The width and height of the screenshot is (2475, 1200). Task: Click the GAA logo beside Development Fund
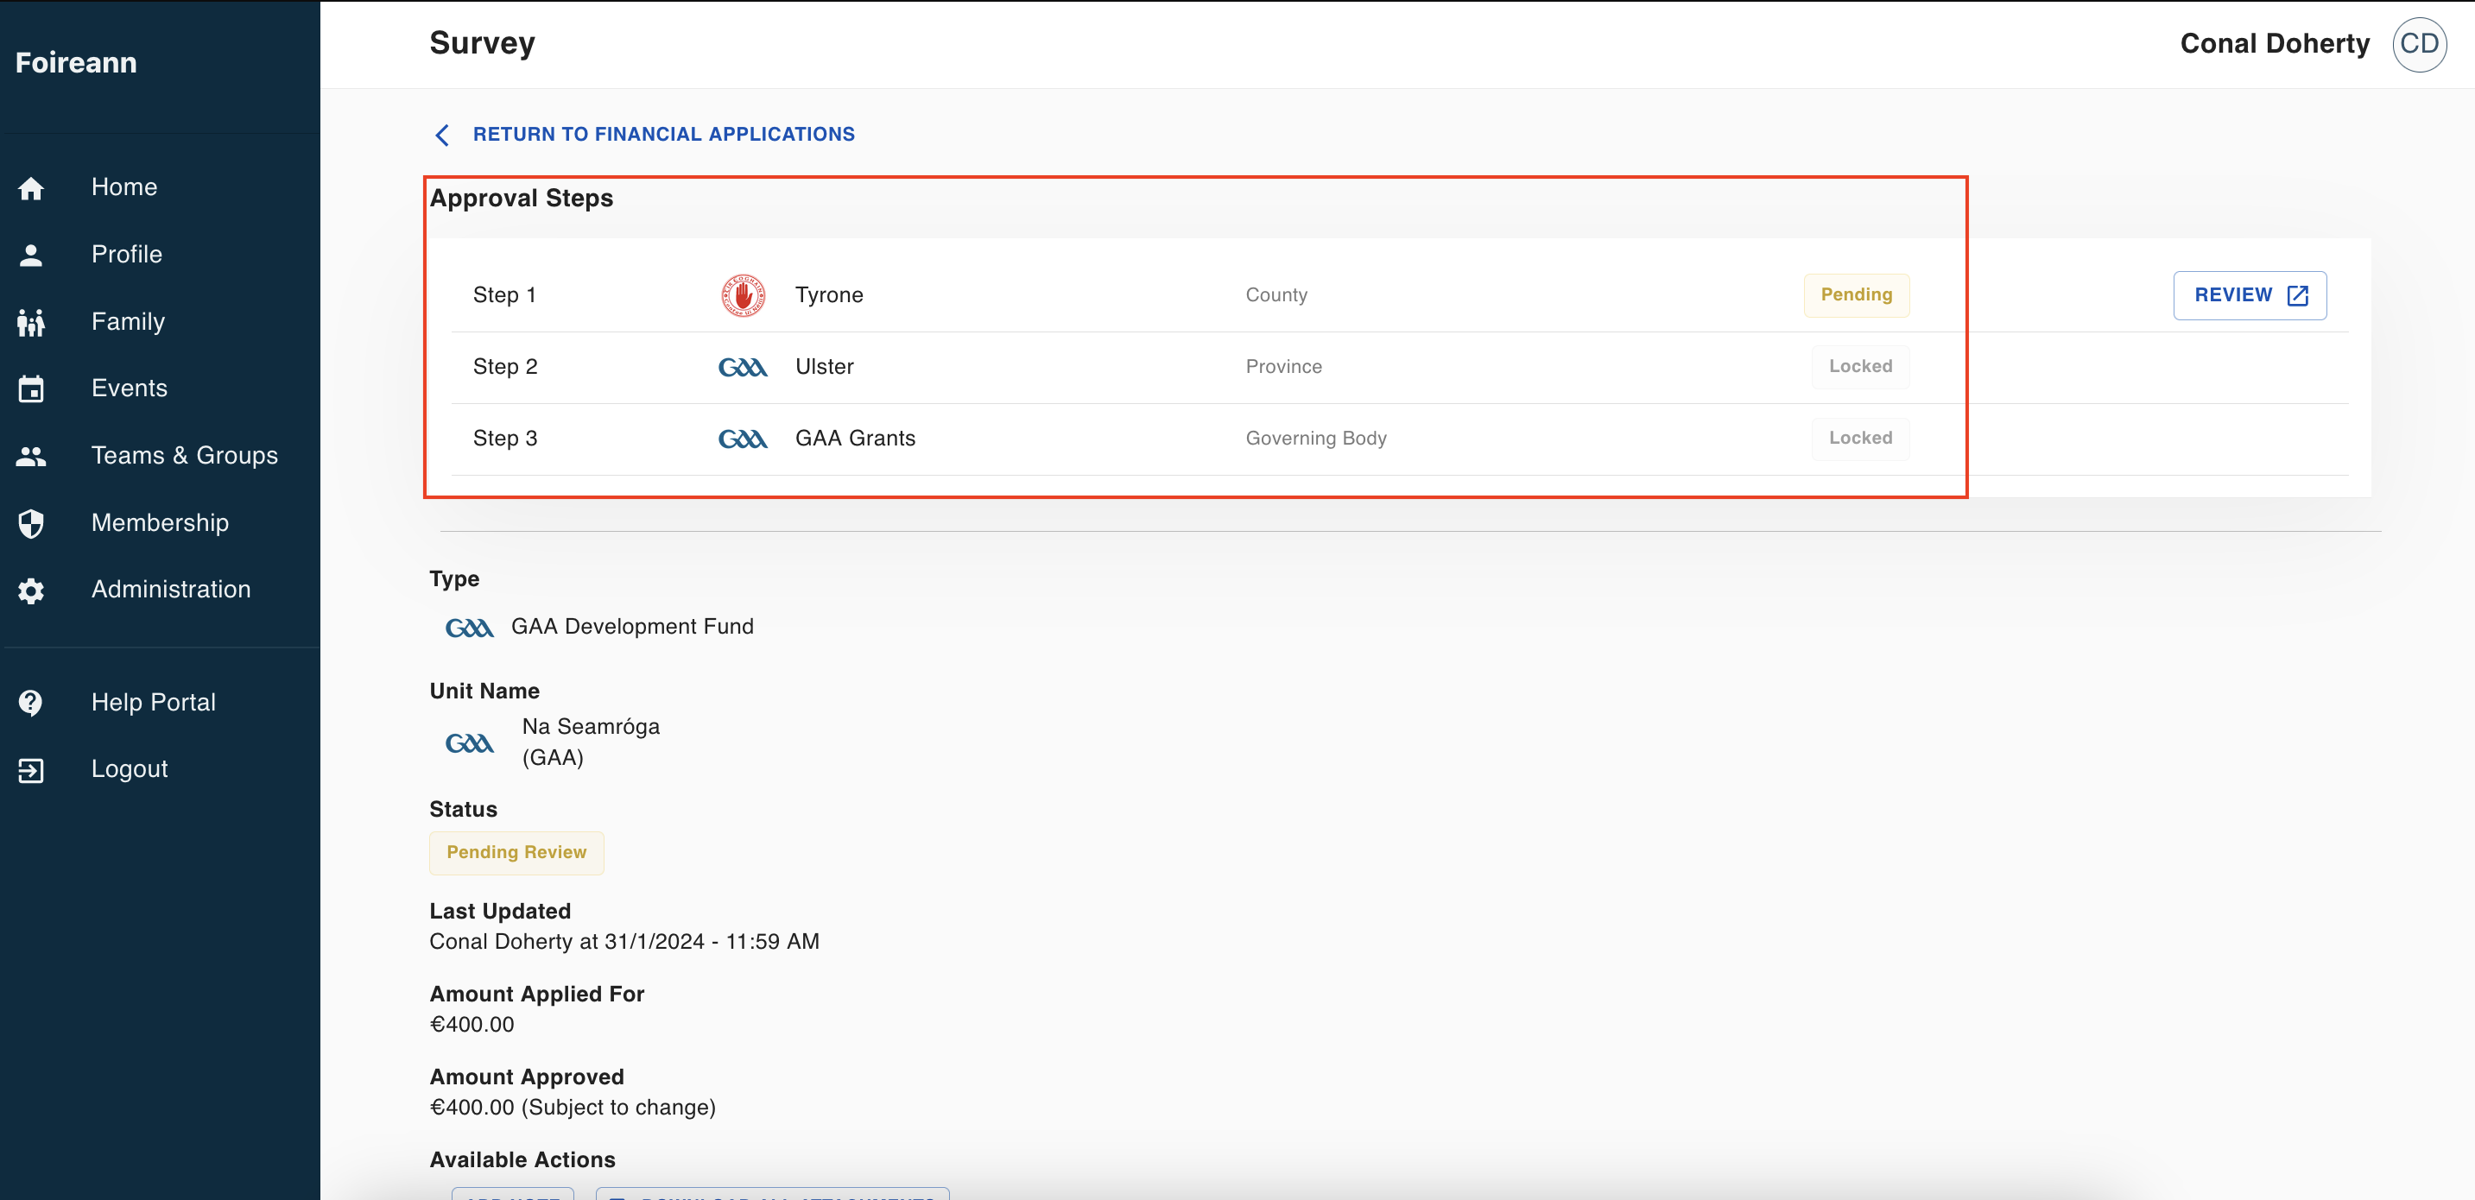tap(469, 628)
